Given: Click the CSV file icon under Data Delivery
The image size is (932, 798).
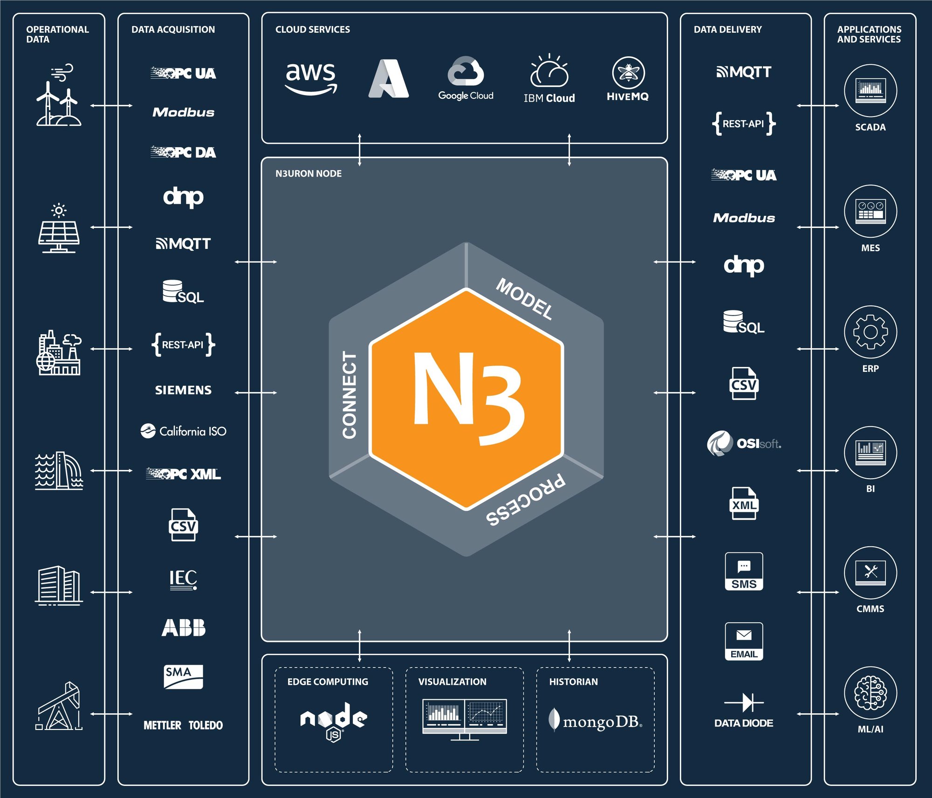Looking at the screenshot, I should 744,384.
